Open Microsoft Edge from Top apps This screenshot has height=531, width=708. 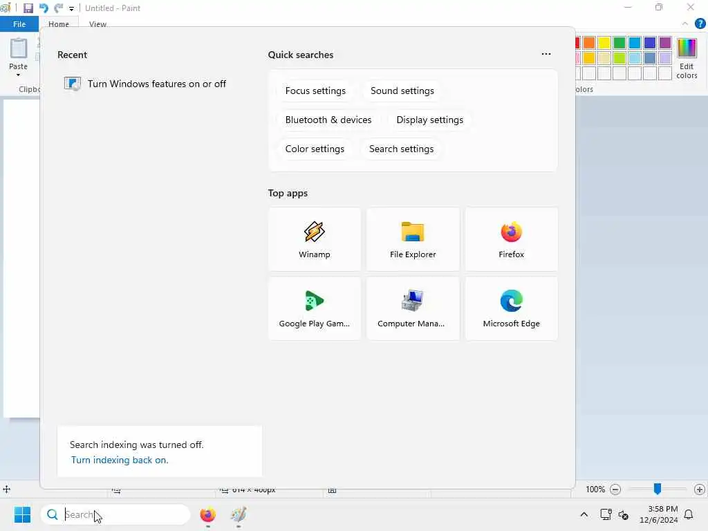pos(511,309)
